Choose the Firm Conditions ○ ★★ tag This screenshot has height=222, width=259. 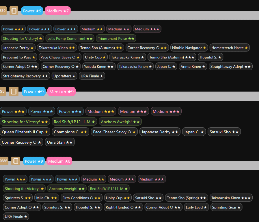(81, 198)
